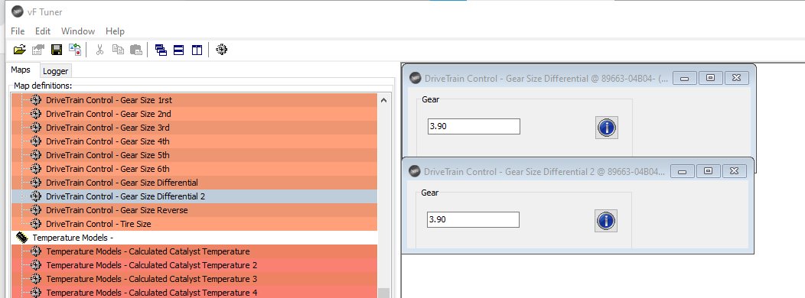The image size is (805, 298).
Task: Select Temperature Models - Calculated Catalyst Temperature
Action: [194, 251]
